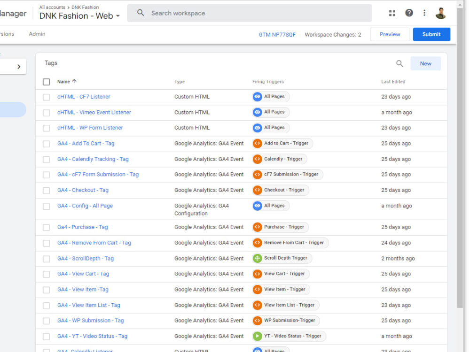The height and width of the screenshot is (352, 470).
Task: Check the GA4 - Add To Cart checkbox
Action: [x=46, y=144]
